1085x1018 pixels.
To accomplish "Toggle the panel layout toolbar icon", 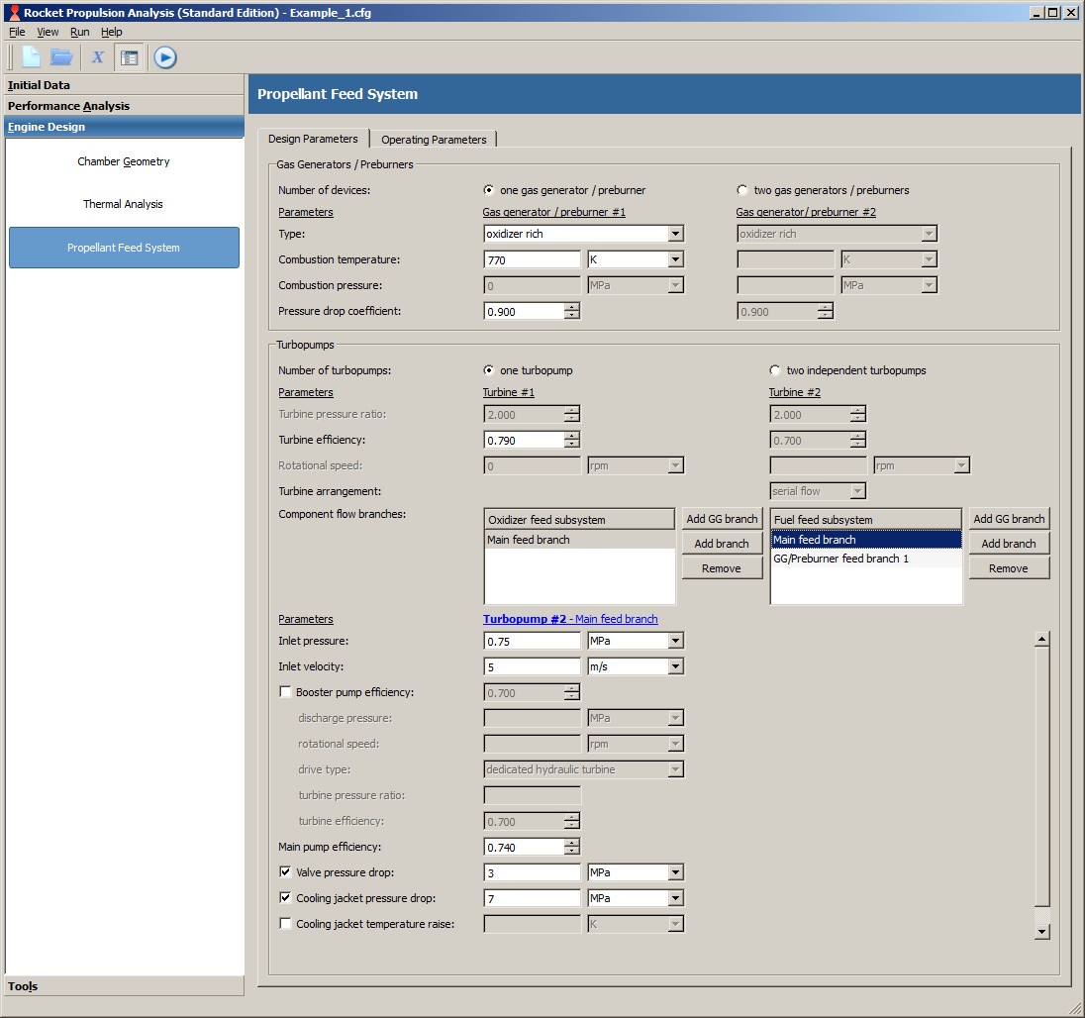I will point(129,57).
